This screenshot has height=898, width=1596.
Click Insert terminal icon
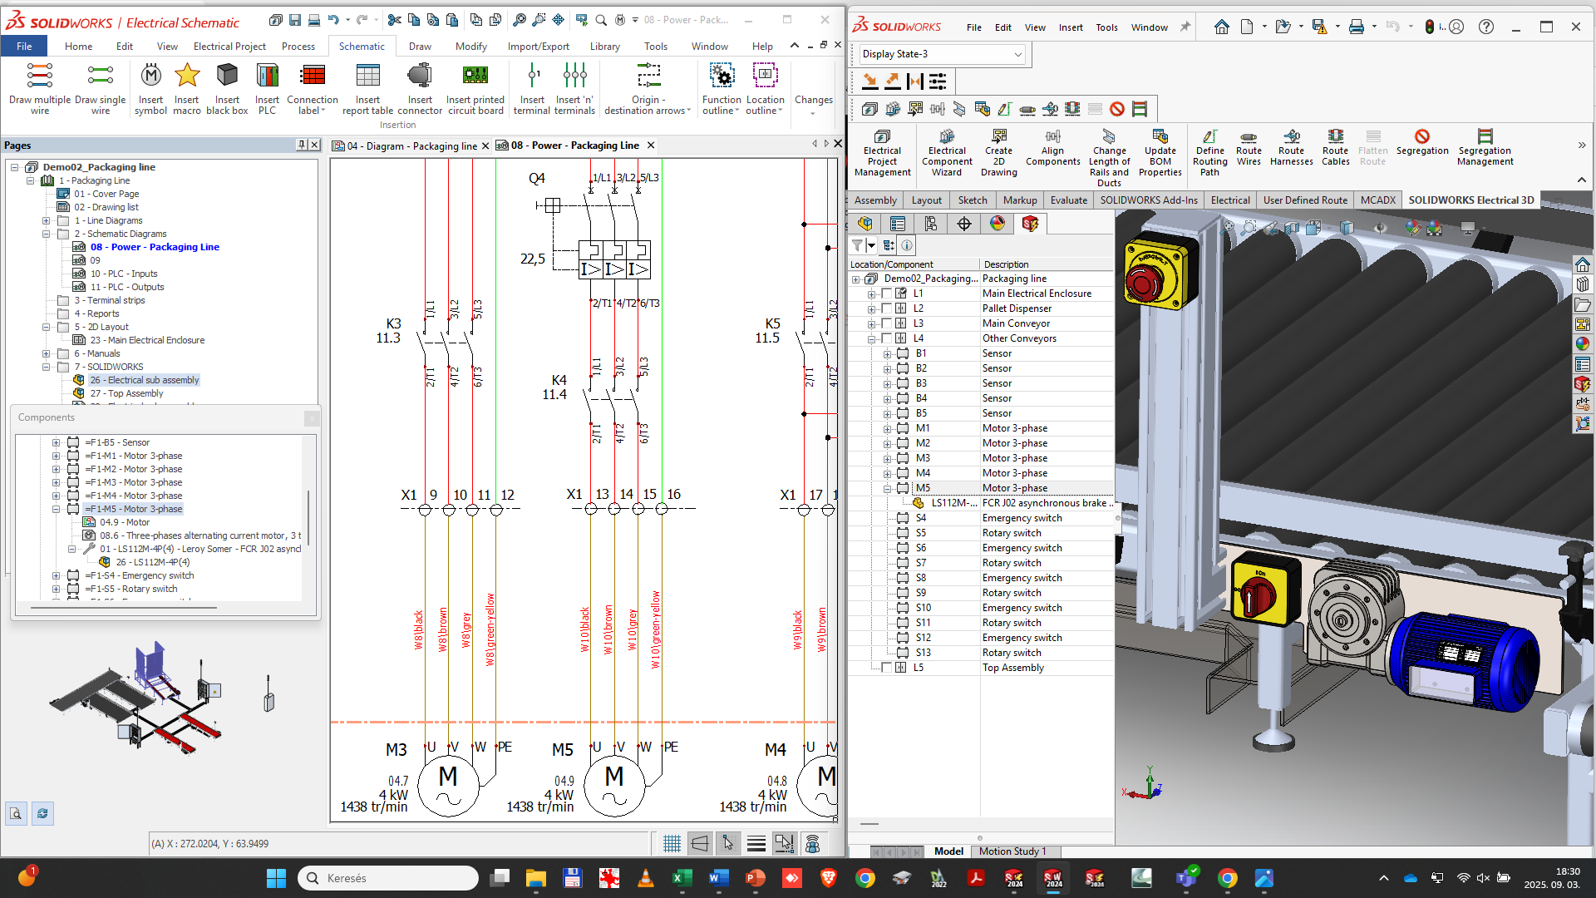[x=532, y=88]
